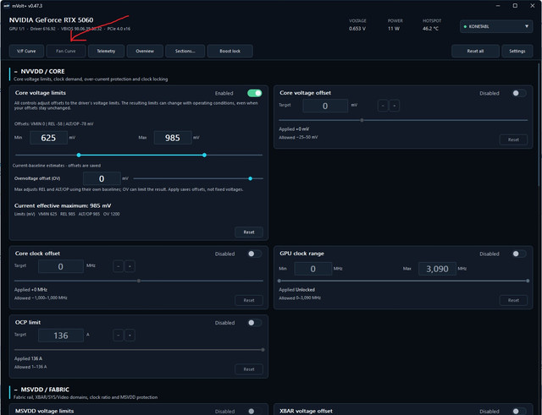Viewport: 542px width, 415px height.
Task: Switch to the Telemetry tab
Action: 106,51
